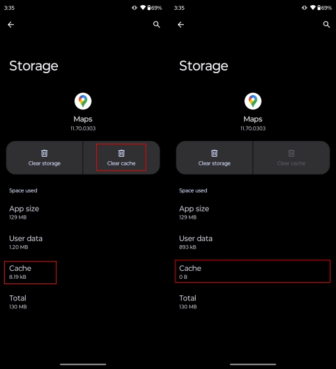The height and width of the screenshot is (369, 336).
Task: Tap back arrow on left screen
Action: (x=11, y=24)
